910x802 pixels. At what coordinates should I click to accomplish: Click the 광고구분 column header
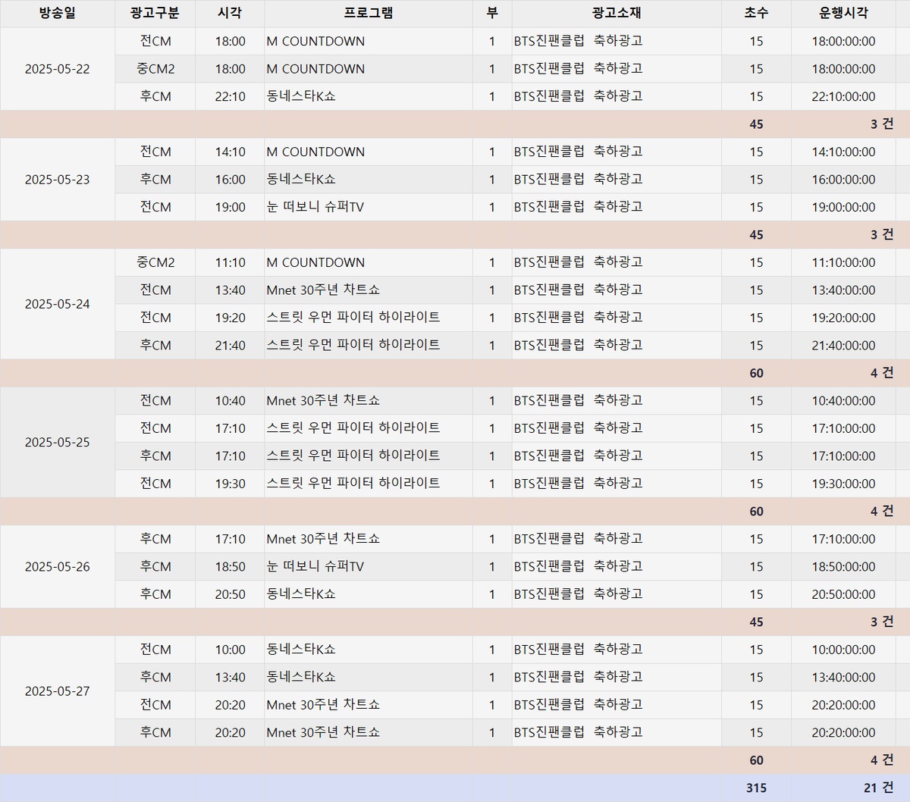click(155, 14)
